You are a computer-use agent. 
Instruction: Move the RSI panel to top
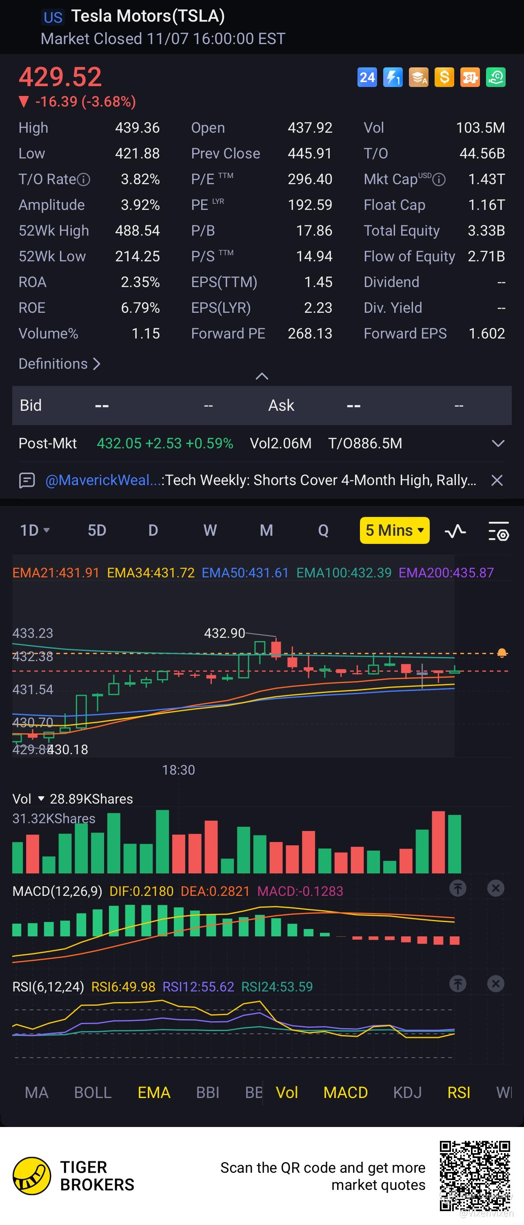(458, 984)
